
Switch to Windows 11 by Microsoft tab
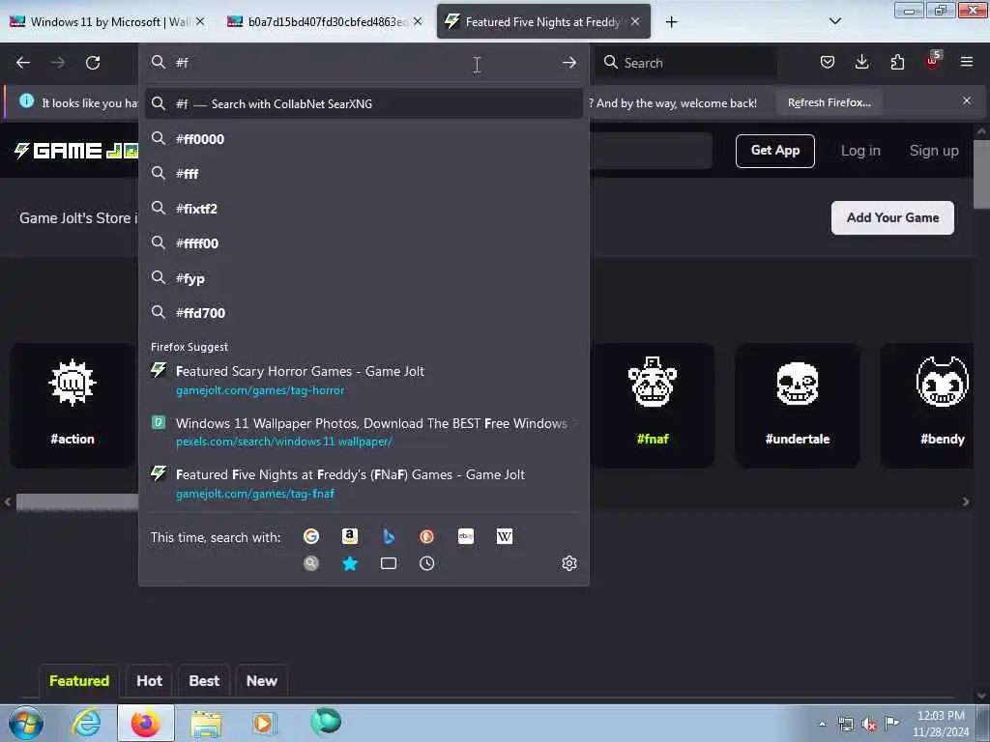108,21
